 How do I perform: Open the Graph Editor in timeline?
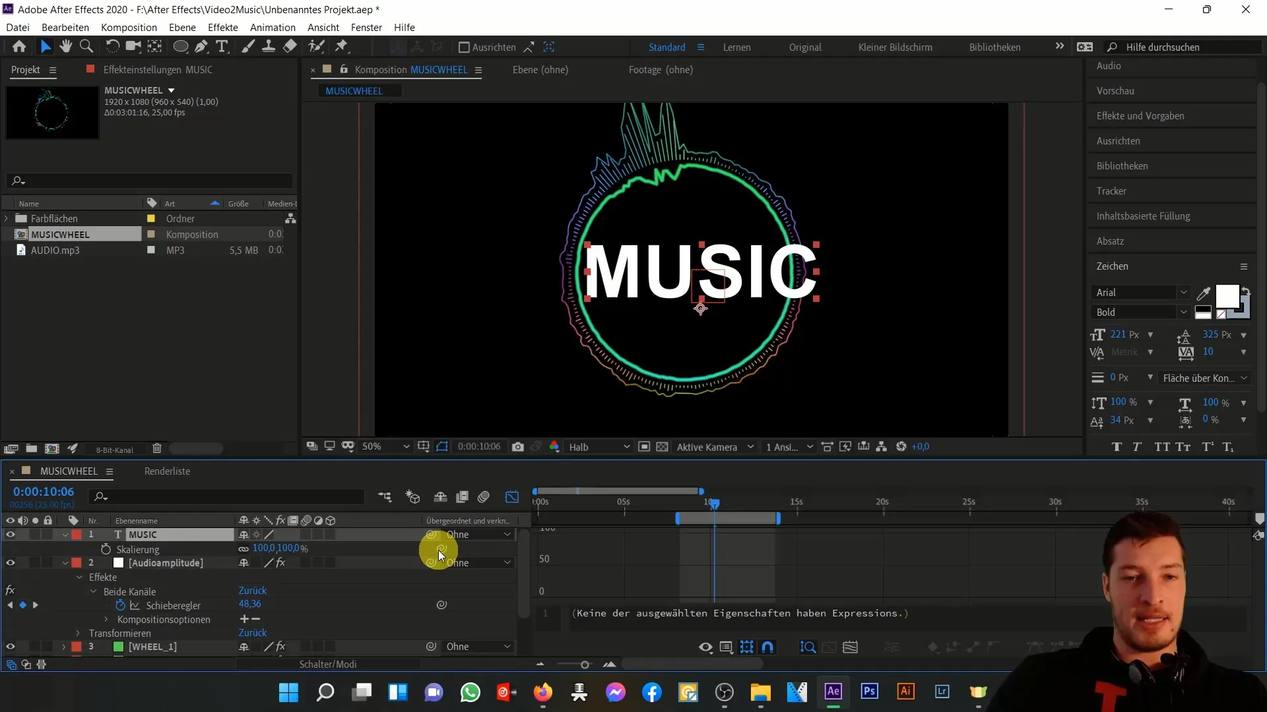pyautogui.click(x=512, y=497)
